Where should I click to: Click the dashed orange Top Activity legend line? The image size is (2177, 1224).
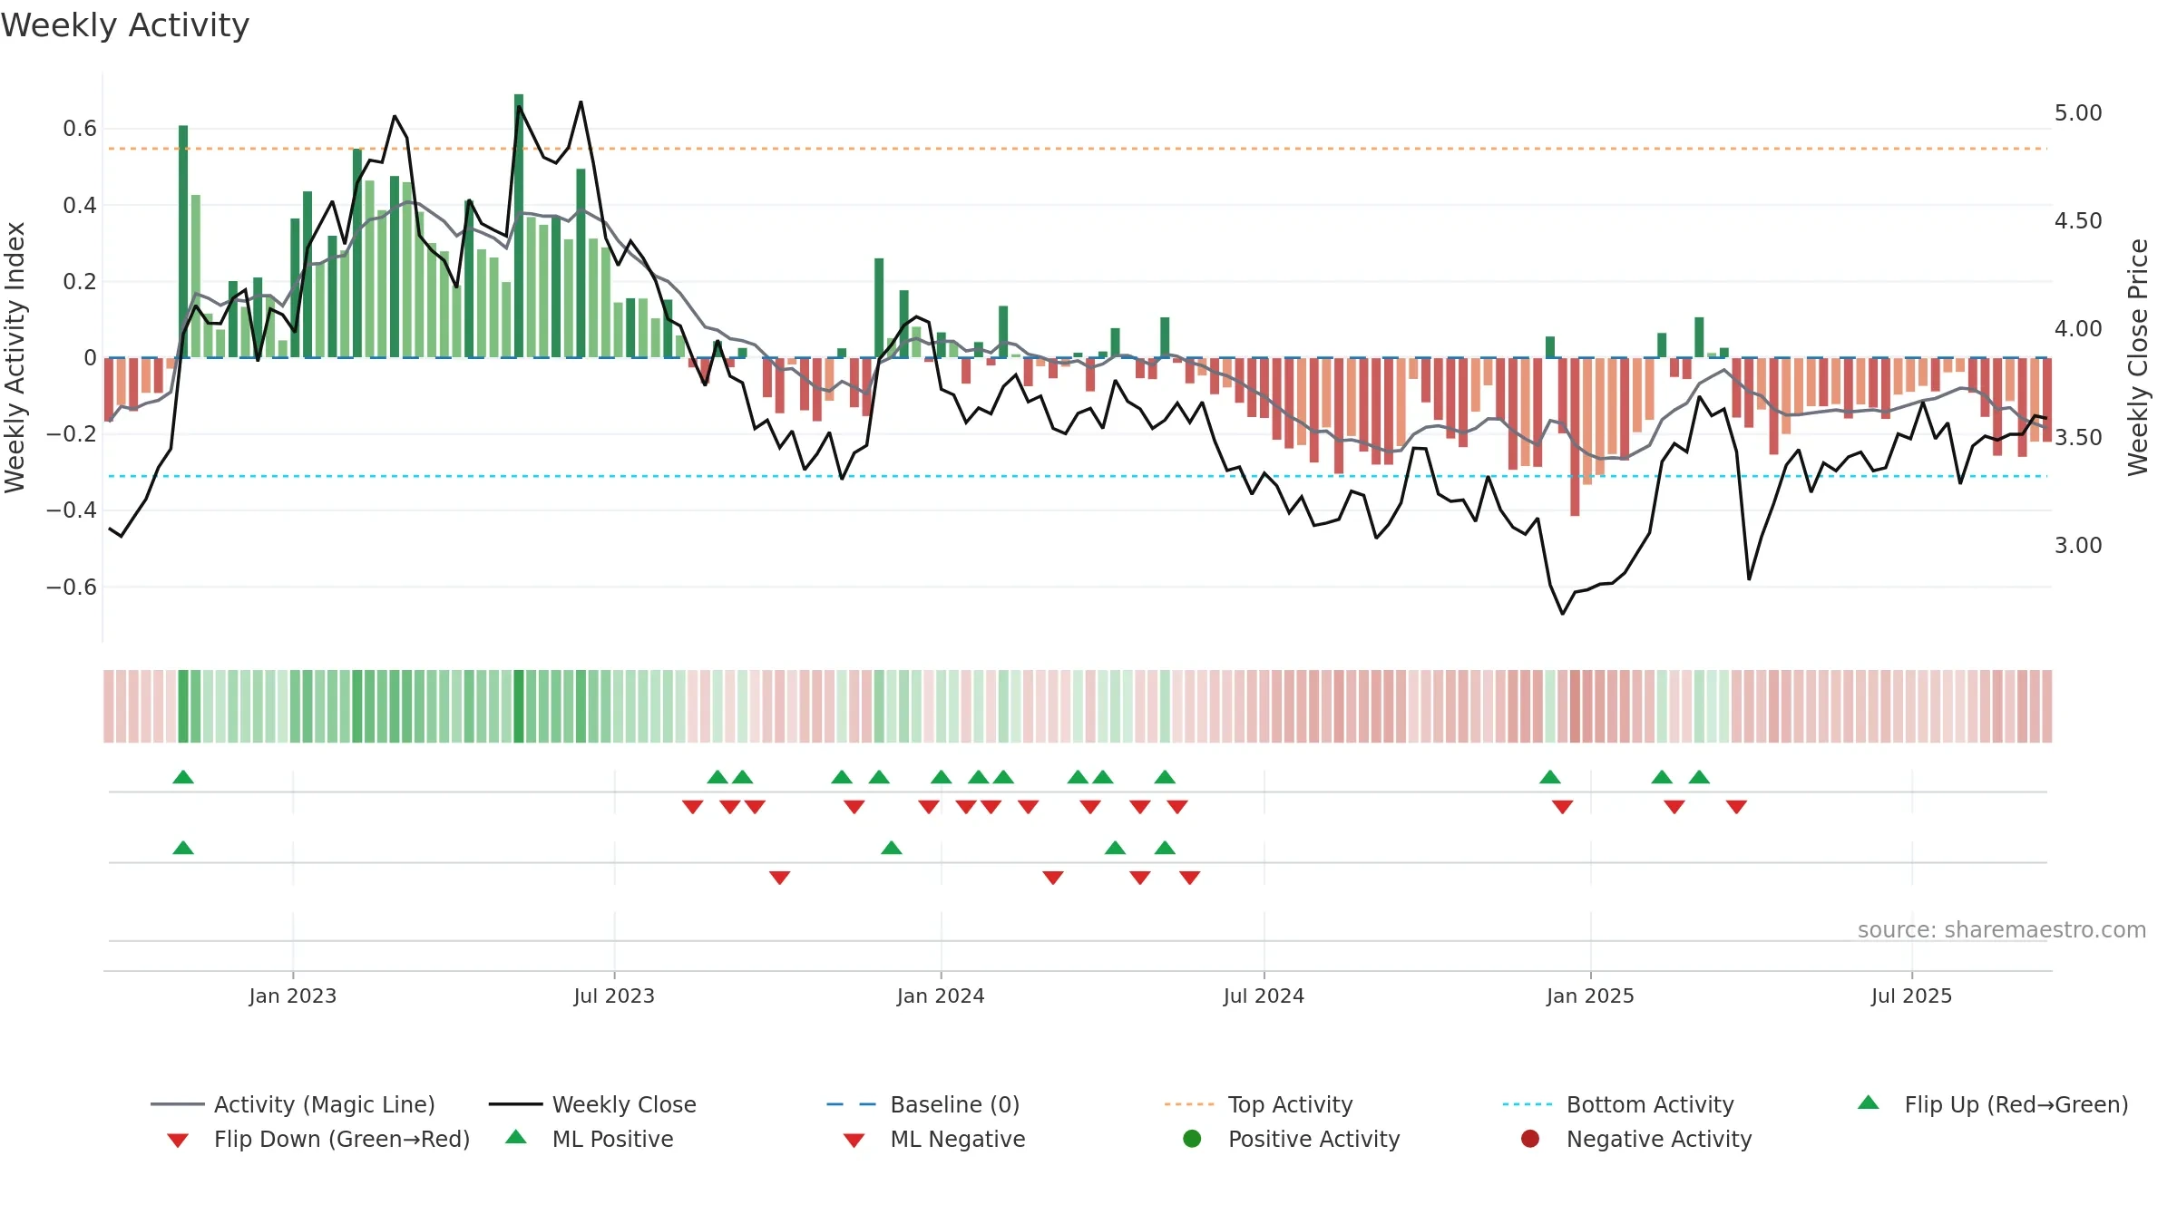pyautogui.click(x=1189, y=1104)
